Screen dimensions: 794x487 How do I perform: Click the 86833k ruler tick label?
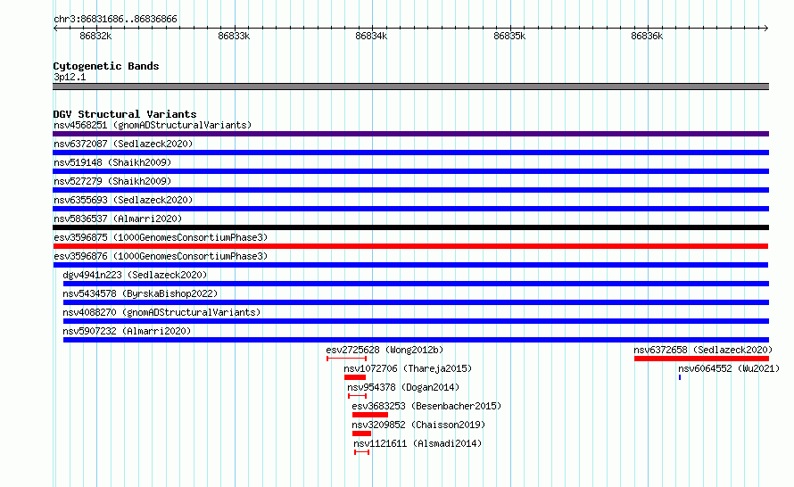tap(234, 36)
